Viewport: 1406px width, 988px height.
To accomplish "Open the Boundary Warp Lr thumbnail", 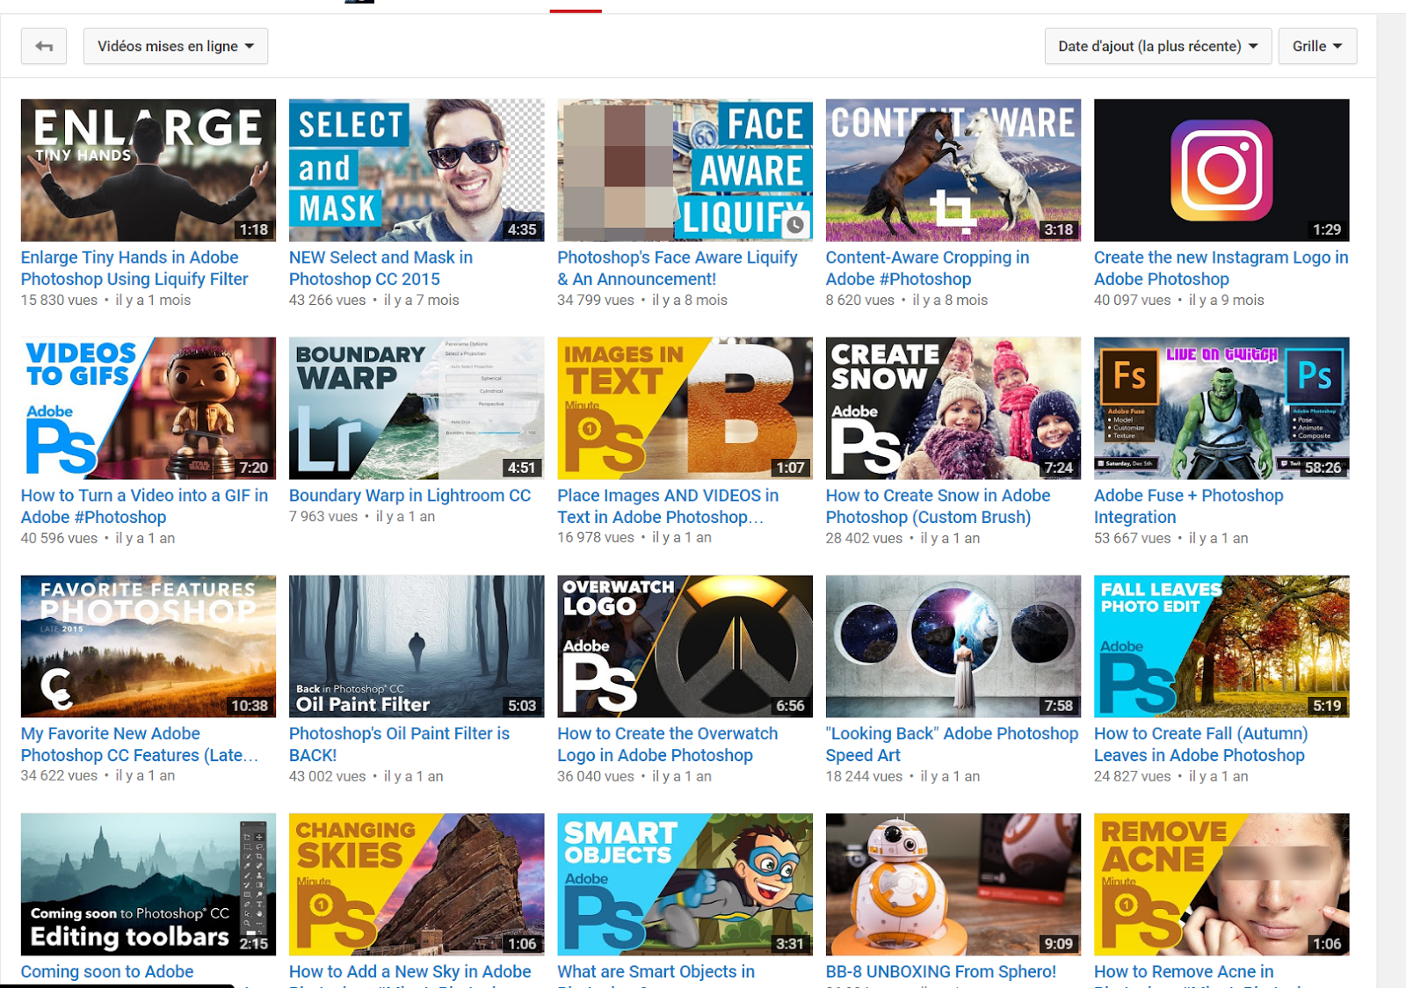I will pos(417,409).
